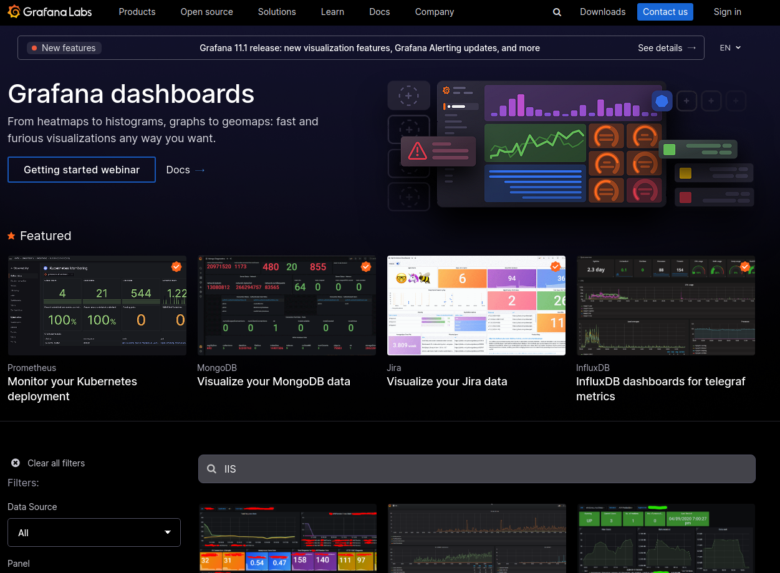The width and height of the screenshot is (780, 573).
Task: Click the blue hexagon icon in hero illustration
Action: [x=662, y=101]
